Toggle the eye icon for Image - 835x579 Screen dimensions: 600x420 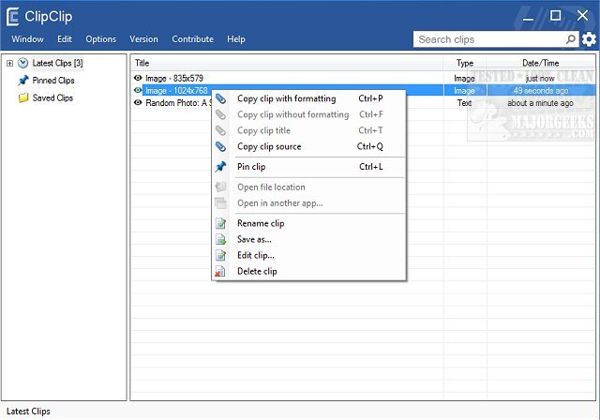[x=138, y=78]
